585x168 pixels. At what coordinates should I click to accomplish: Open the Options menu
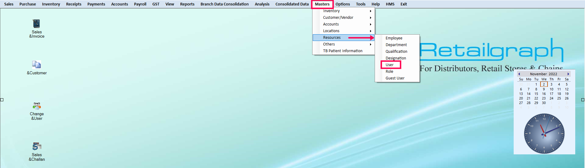click(x=343, y=4)
